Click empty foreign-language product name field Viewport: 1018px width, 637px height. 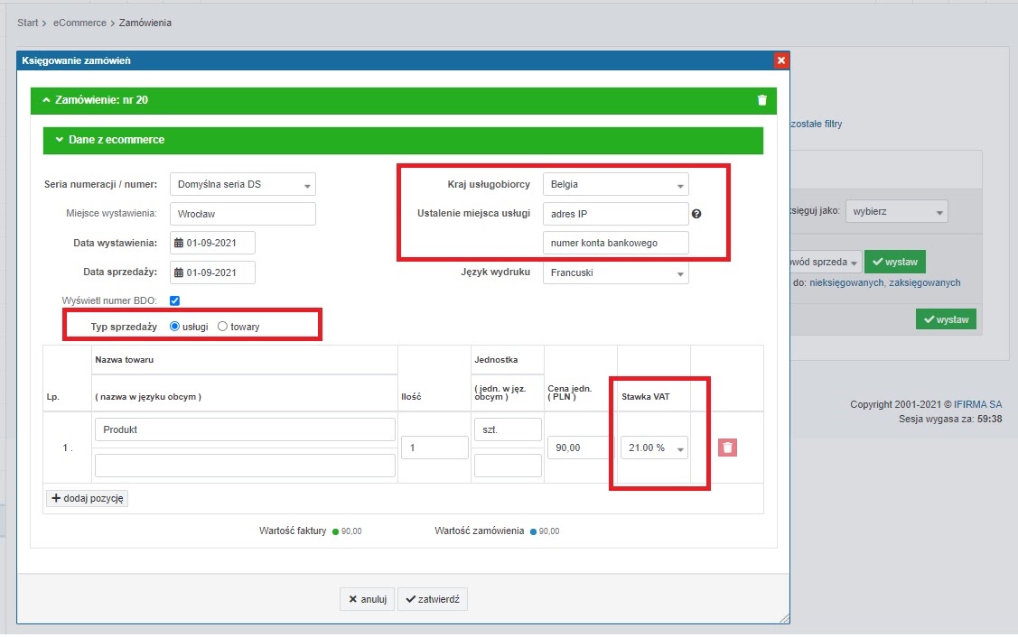point(245,465)
